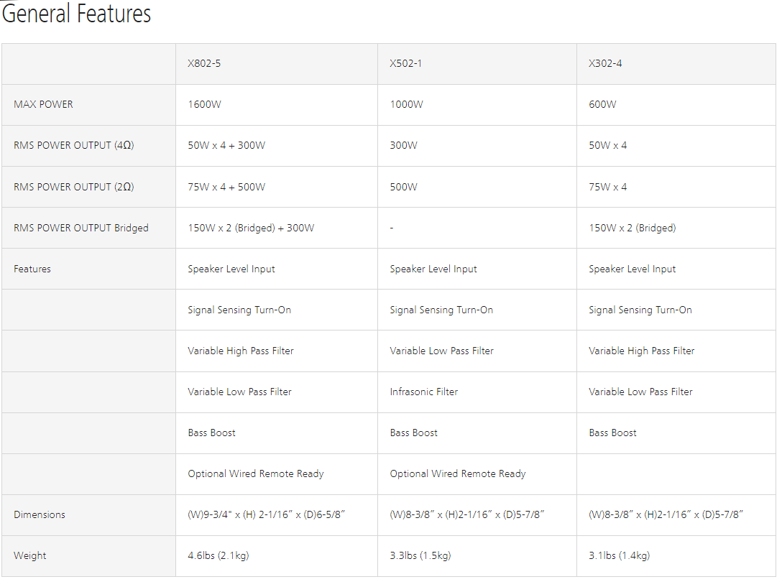Click "150W x 2 (Bridged) + 300W" cell
This screenshot has height=587, width=782.
pos(251,228)
